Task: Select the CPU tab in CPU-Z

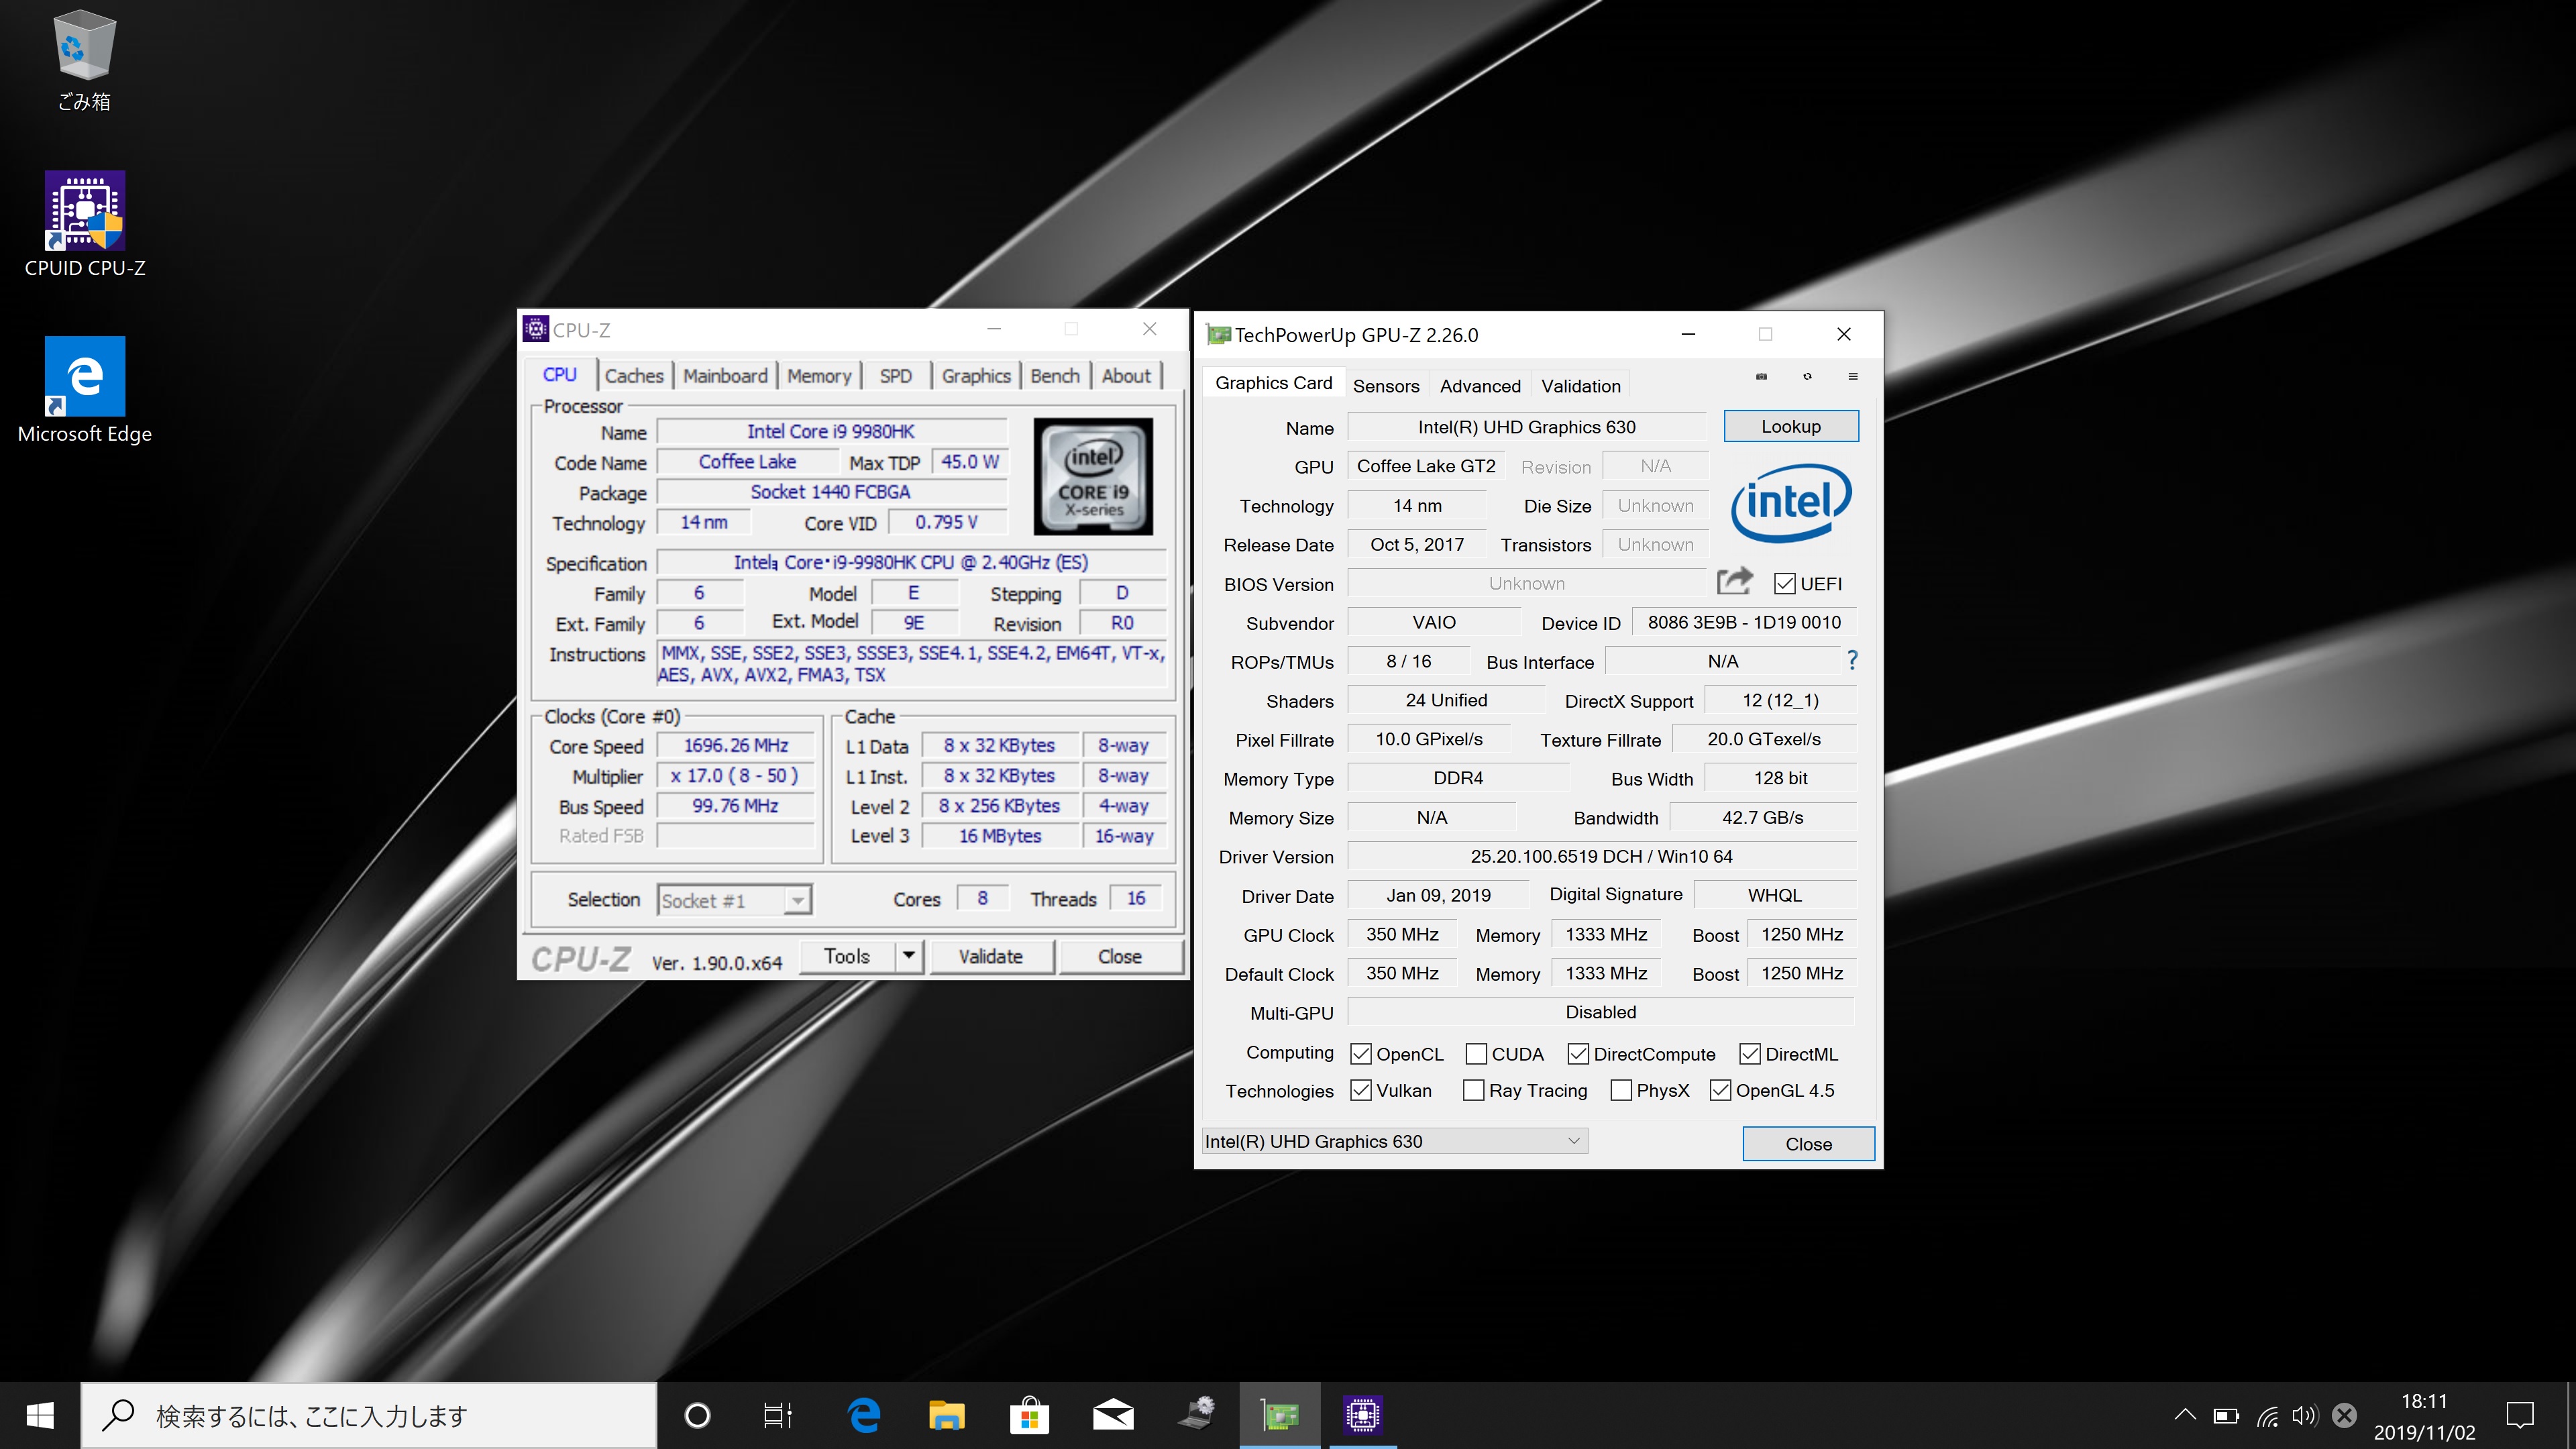Action: click(x=560, y=375)
